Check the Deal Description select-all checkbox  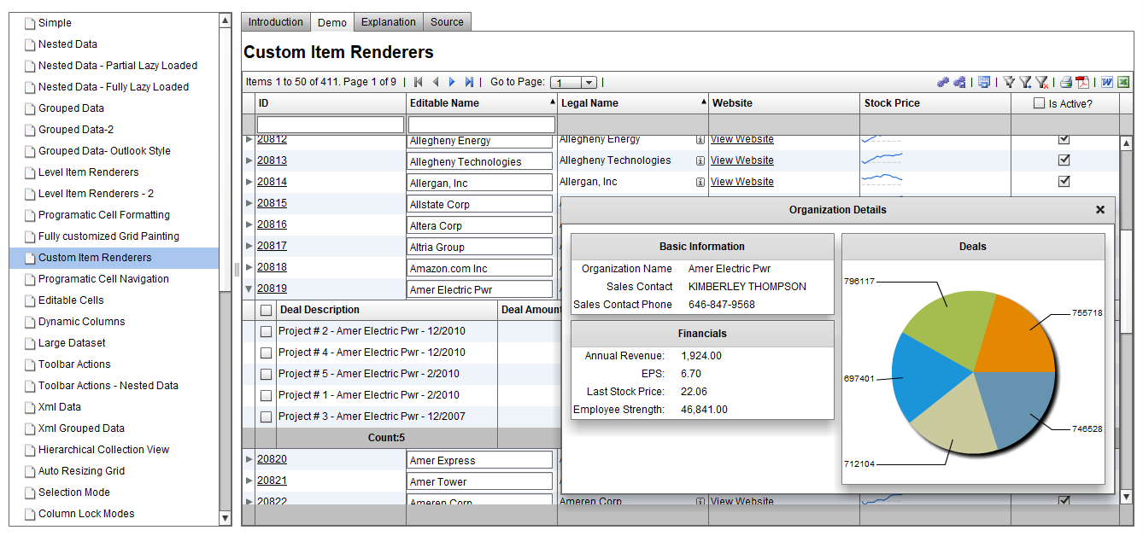pos(267,310)
